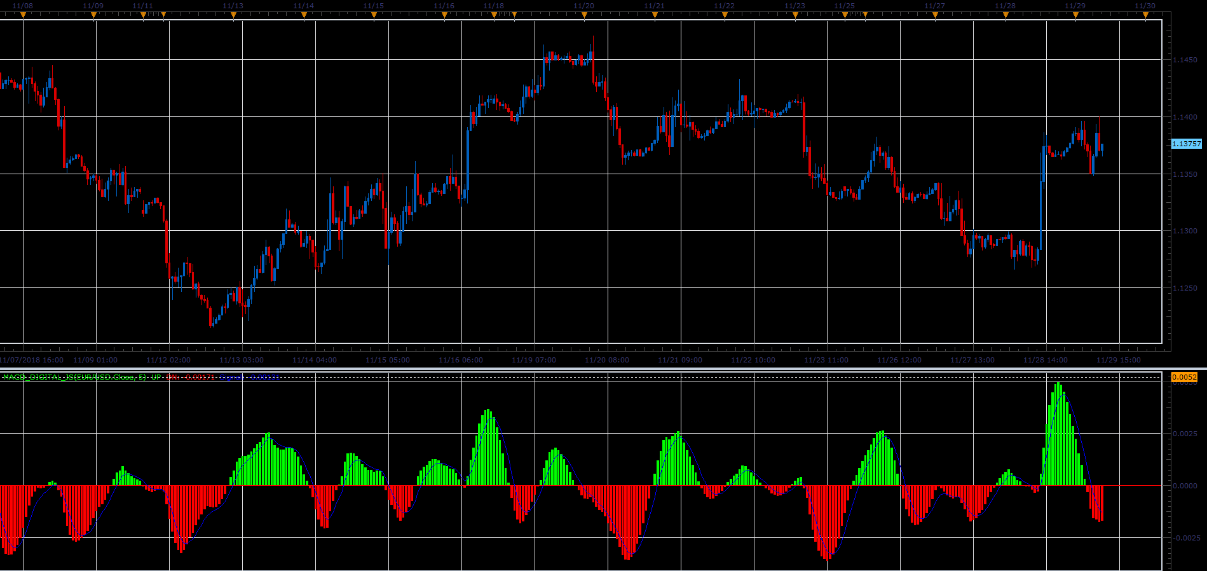Click the orange 11/08 day marker triangle
Screen dimensions: 1207x571
coord(24,15)
